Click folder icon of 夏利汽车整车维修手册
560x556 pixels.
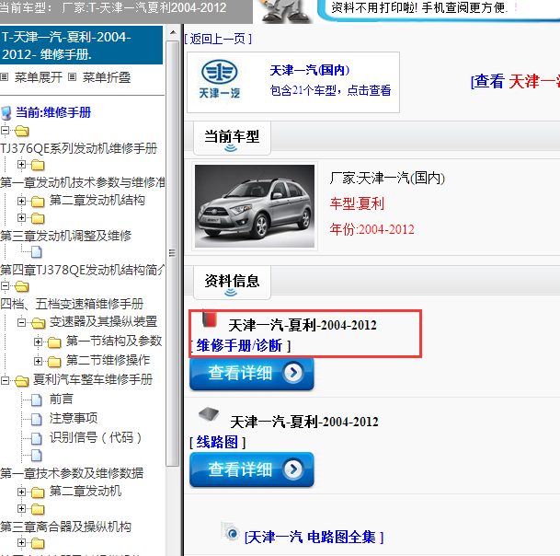coord(22,381)
